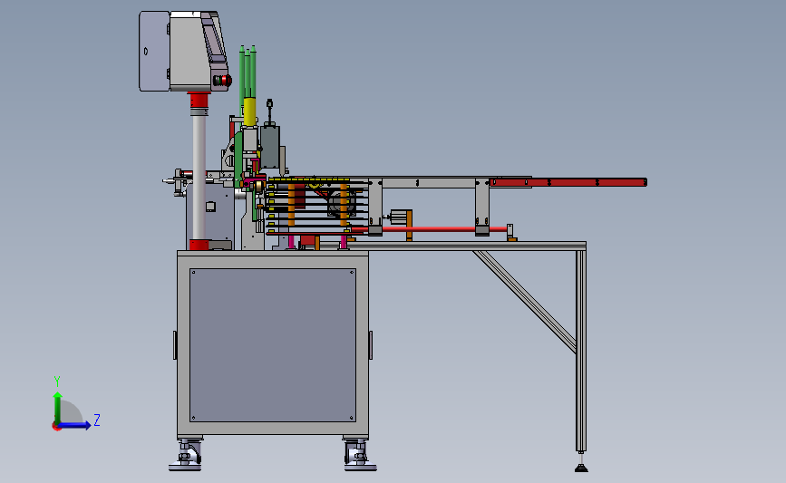
Task: Select the gray vertical pillar of the control box
Action: click(199, 178)
